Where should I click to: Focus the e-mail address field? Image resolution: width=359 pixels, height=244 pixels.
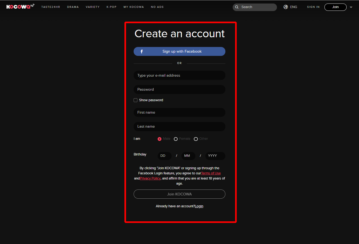coord(179,75)
